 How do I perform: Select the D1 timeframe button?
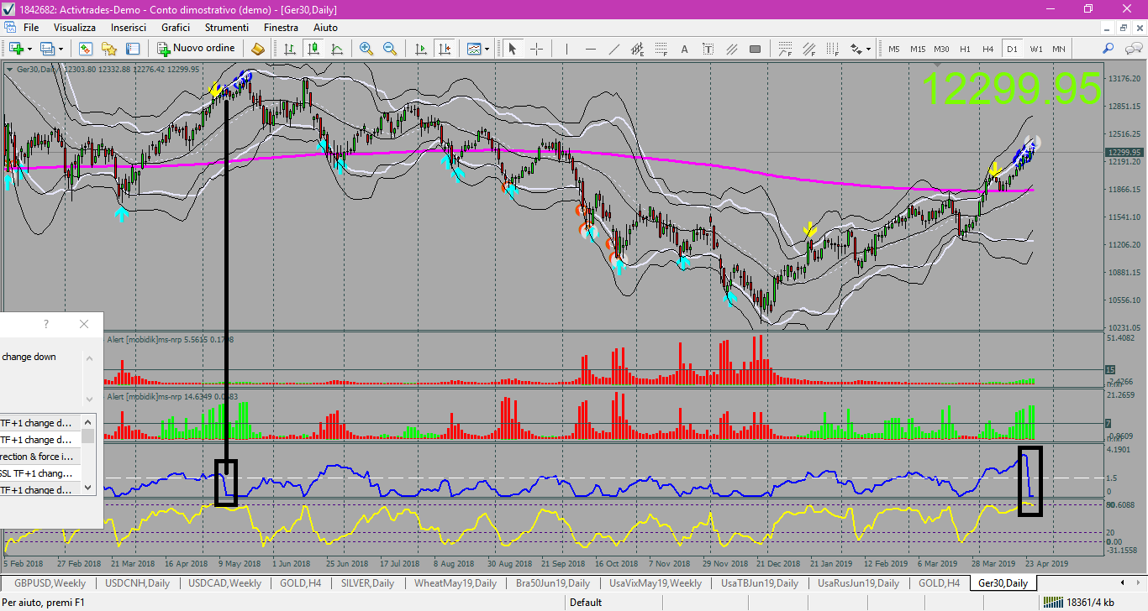[1012, 49]
